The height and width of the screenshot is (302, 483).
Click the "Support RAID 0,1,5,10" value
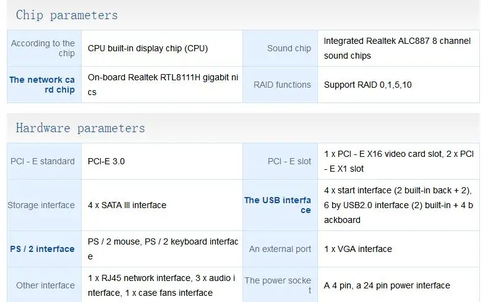pyautogui.click(x=367, y=85)
